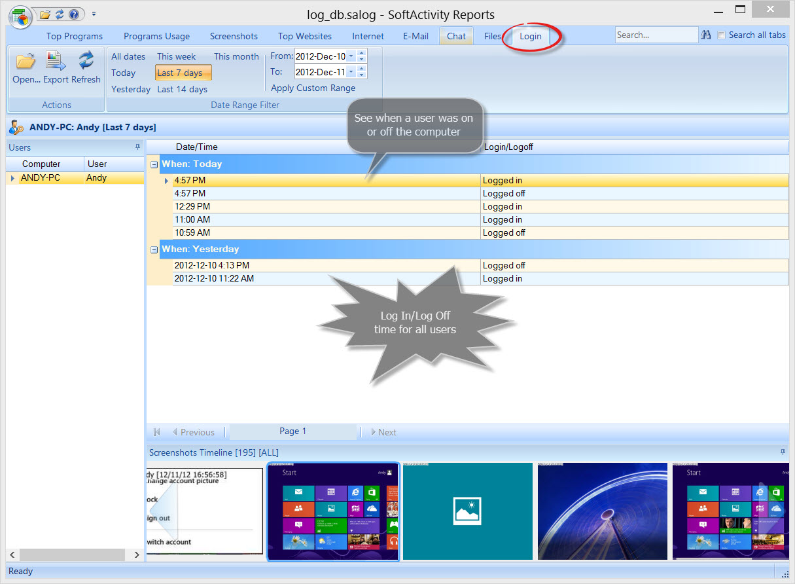Expand the ANDY-PC row arrow
The image size is (795, 584).
12,178
